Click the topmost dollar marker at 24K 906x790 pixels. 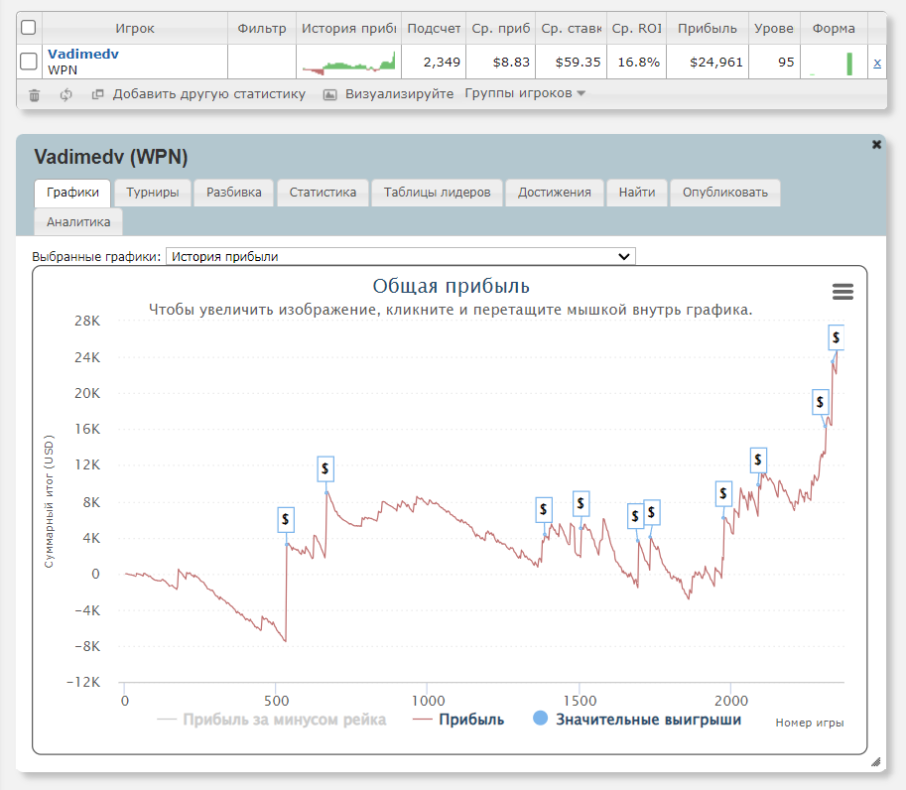[x=837, y=338]
